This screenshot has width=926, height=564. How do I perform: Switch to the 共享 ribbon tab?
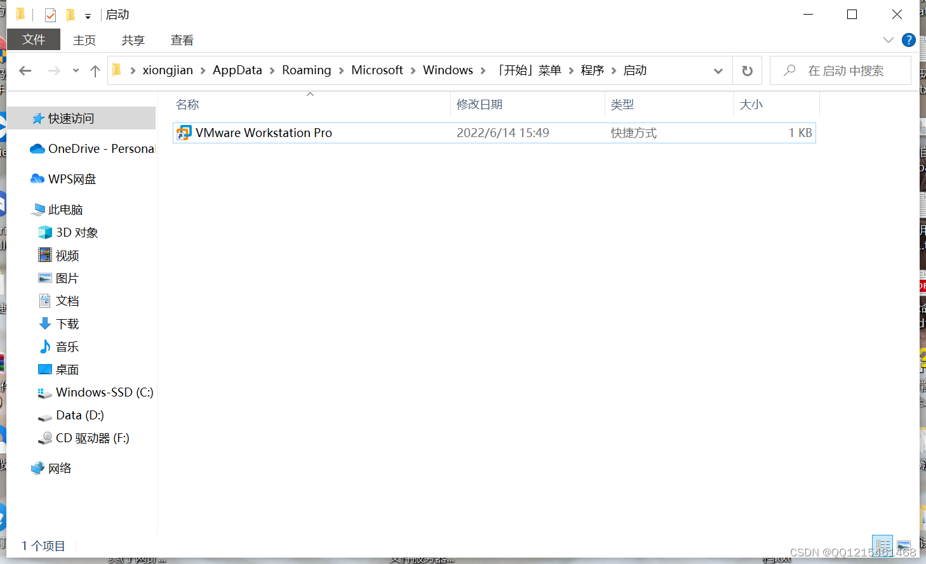133,40
